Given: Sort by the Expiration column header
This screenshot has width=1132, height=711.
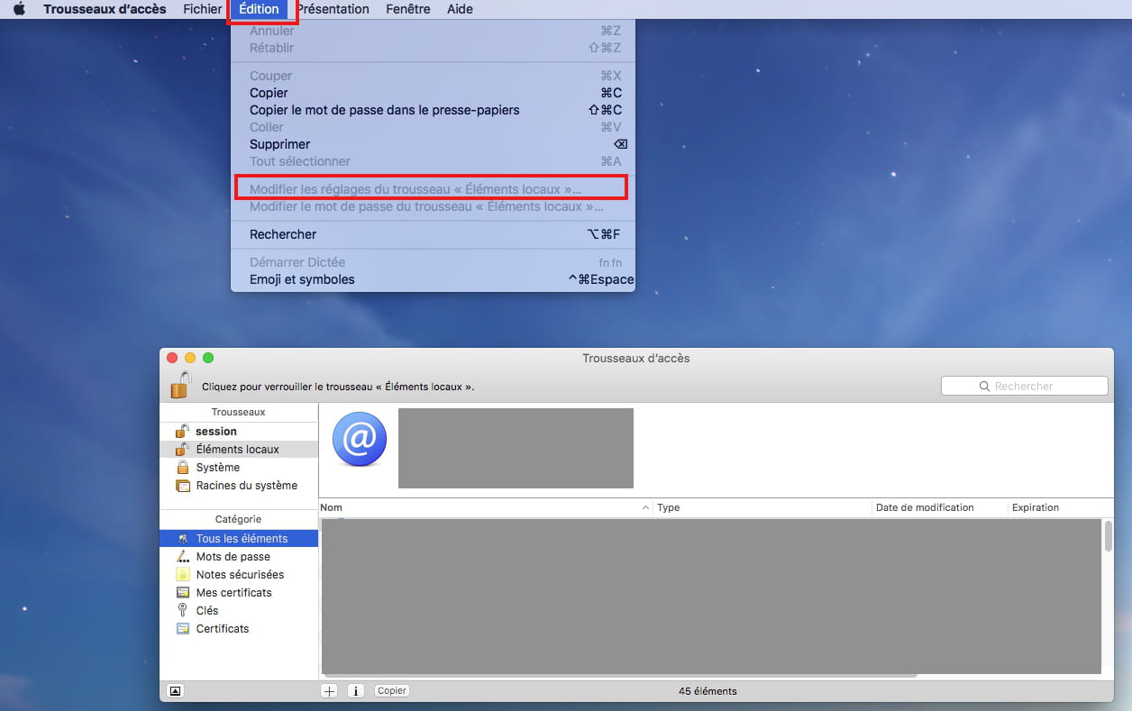Looking at the screenshot, I should point(1061,507).
